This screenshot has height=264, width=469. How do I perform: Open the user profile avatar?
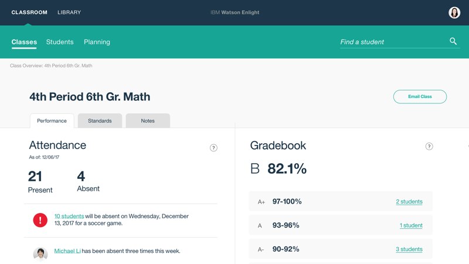454,12
